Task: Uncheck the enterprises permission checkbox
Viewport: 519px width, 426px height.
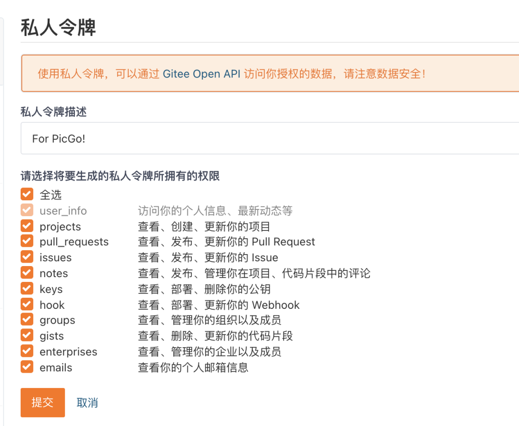Action: [x=27, y=351]
